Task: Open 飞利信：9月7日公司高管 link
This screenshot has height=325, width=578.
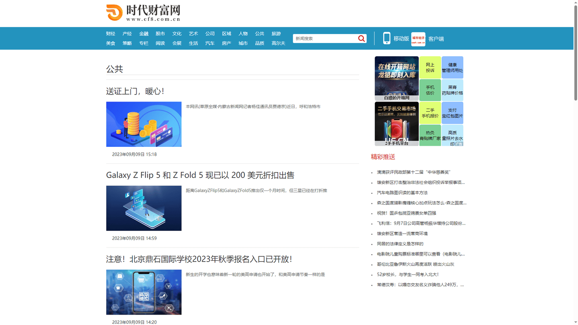Action: pyautogui.click(x=421, y=223)
